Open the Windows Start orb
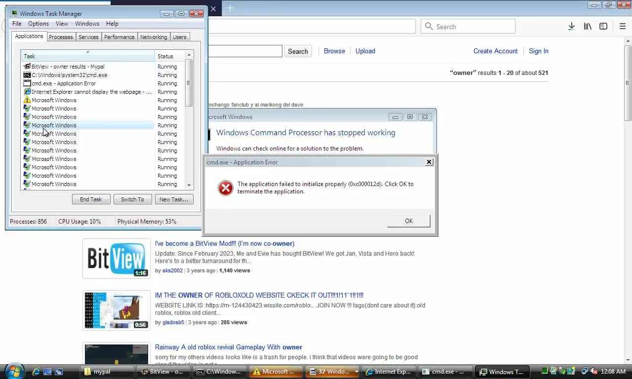Image resolution: width=632 pixels, height=379 pixels. pyautogui.click(x=14, y=371)
